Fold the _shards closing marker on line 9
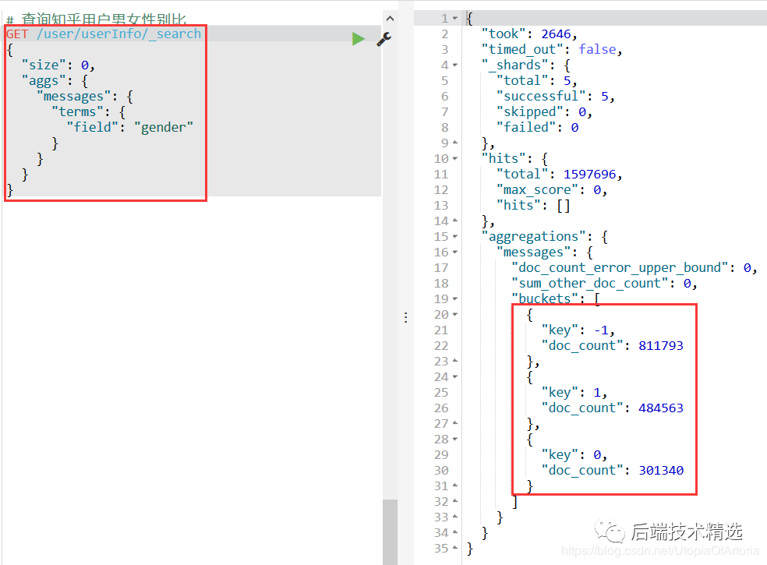Screen dimensions: 767x565 (x=455, y=143)
